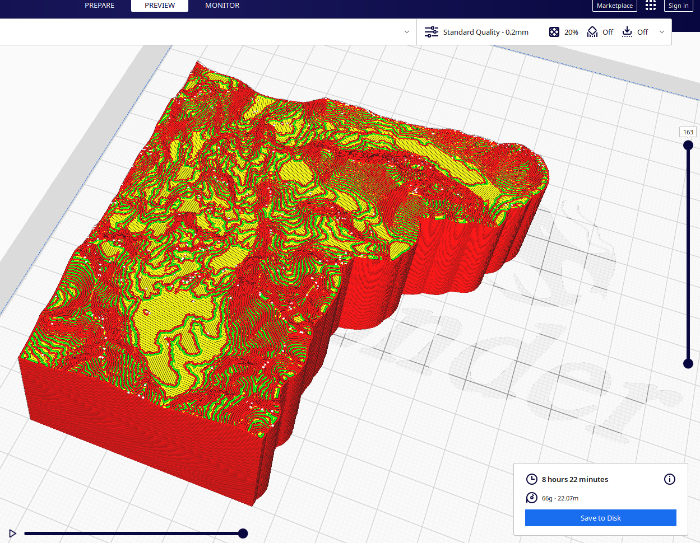Screen dimensions: 700x543
Task: Click the 66g · 22.07m material estimate
Action: tap(560, 498)
